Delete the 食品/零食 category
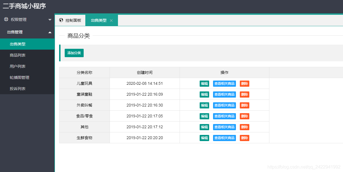The image size is (343, 172). (x=244, y=116)
